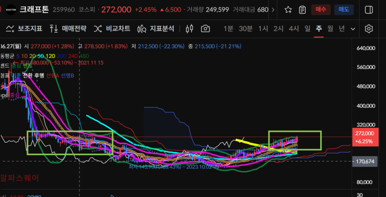Viewport: 386px width, 197px height.
Task: Select the 일 daily timeframe
Action: click(x=308, y=28)
